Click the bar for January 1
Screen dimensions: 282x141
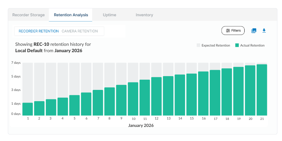[x=27, y=109]
